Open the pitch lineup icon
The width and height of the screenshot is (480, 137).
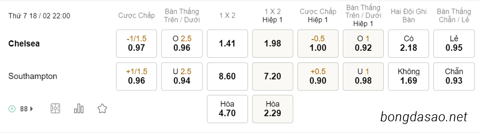55,109
